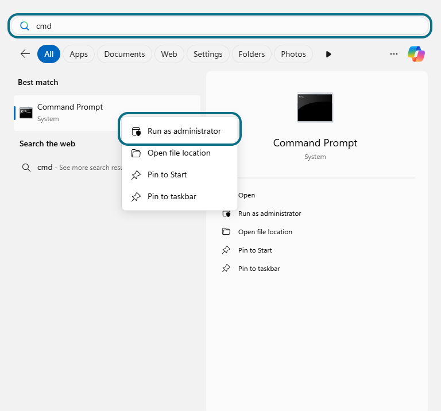
Task: Click Run as administrator in preview pane
Action: (x=270, y=214)
